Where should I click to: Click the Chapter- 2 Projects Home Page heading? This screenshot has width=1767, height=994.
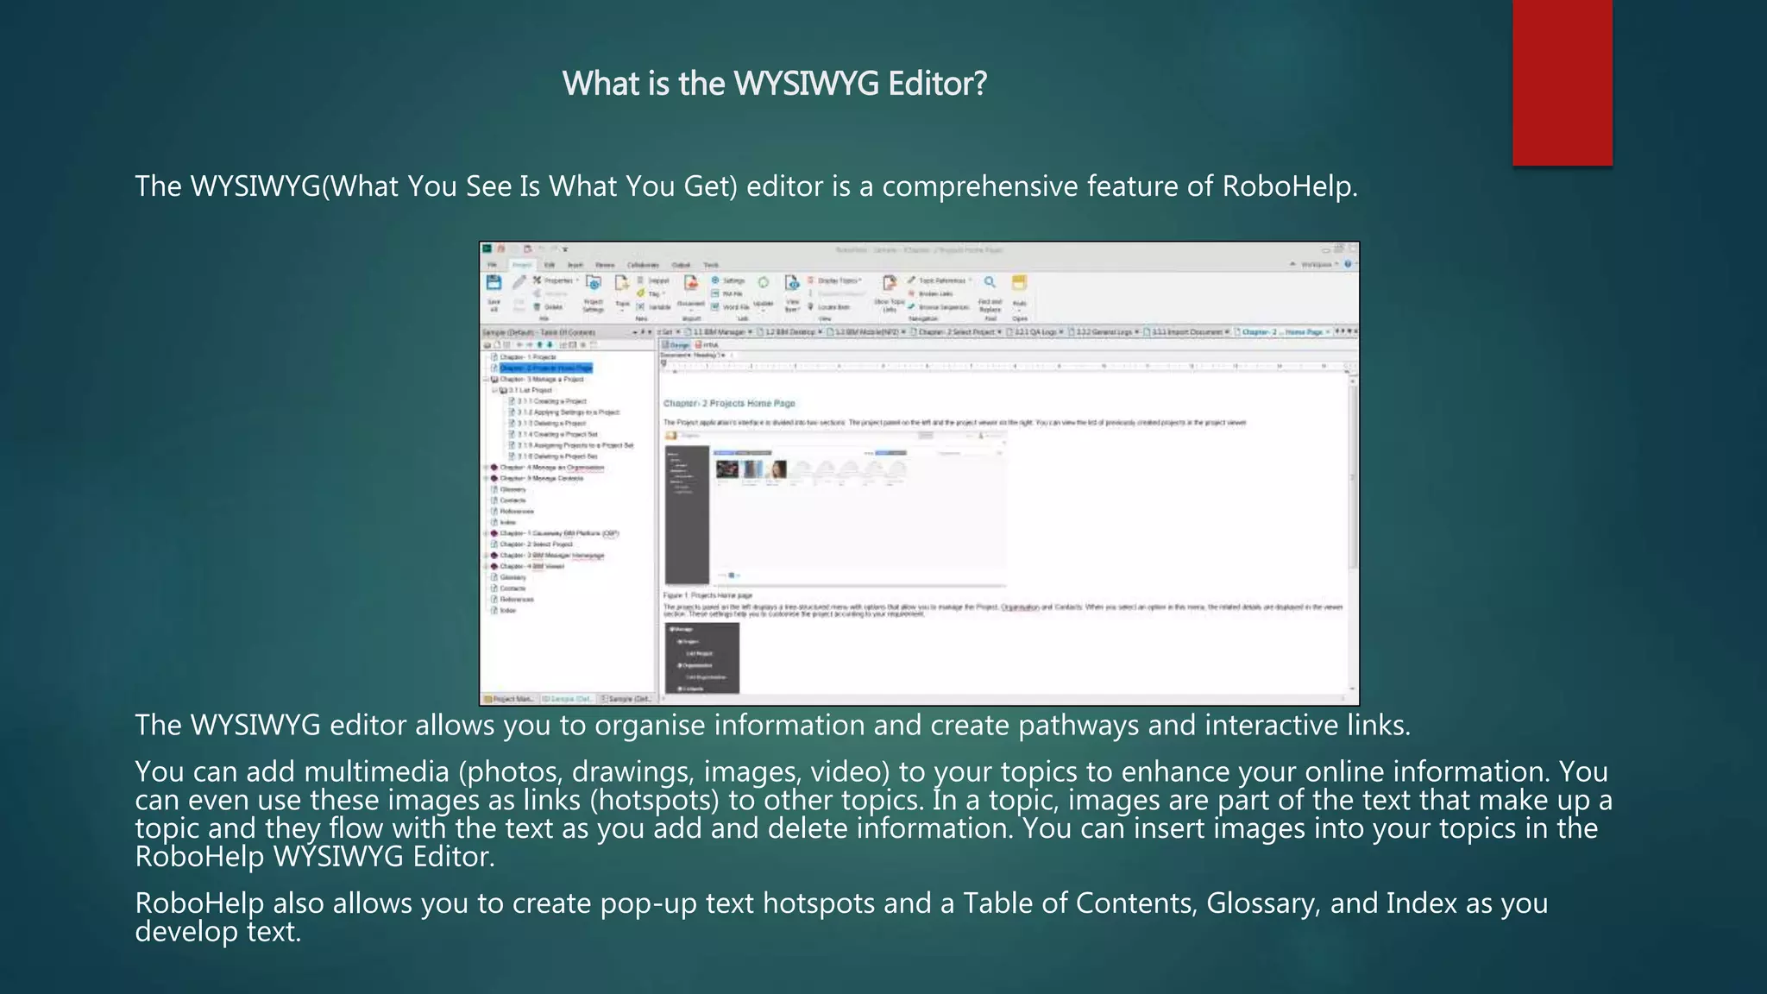coord(729,403)
